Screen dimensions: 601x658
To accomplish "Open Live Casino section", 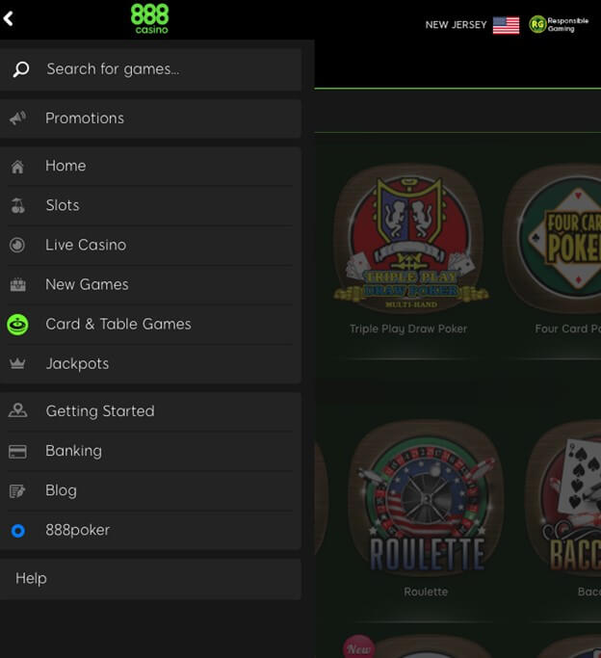I will 150,245.
